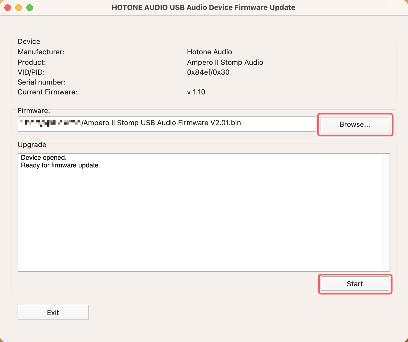
Task: Select current firmware version v 1.10
Action: click(196, 92)
